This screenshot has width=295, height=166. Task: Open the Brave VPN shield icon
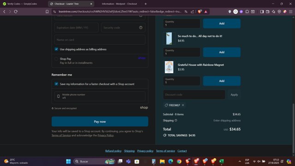click(x=279, y=12)
